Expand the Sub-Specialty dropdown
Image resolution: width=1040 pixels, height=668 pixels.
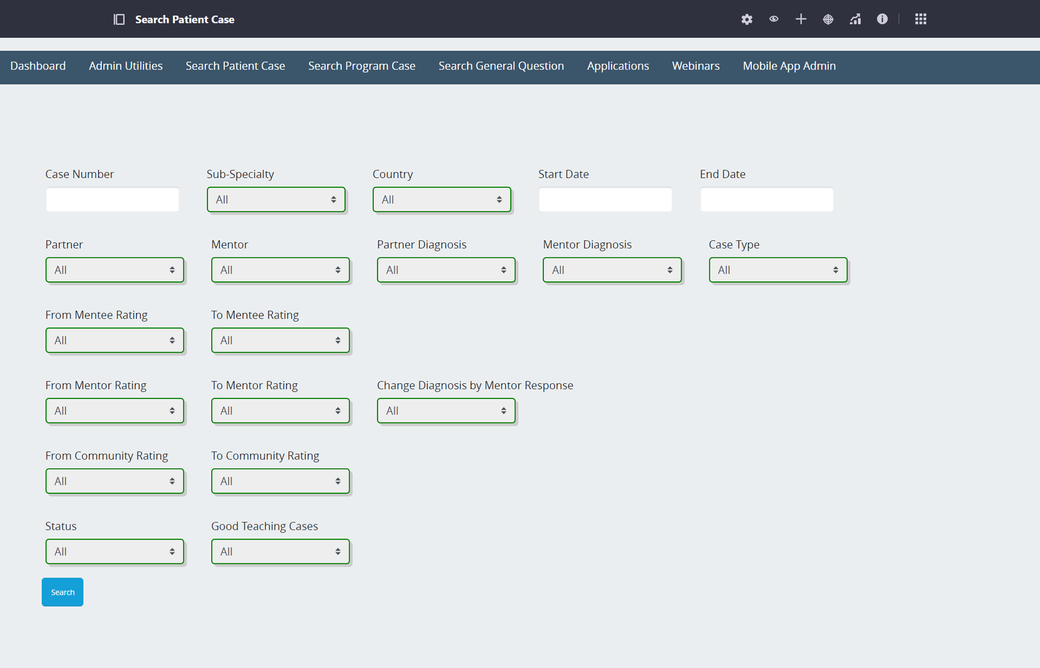click(x=276, y=199)
